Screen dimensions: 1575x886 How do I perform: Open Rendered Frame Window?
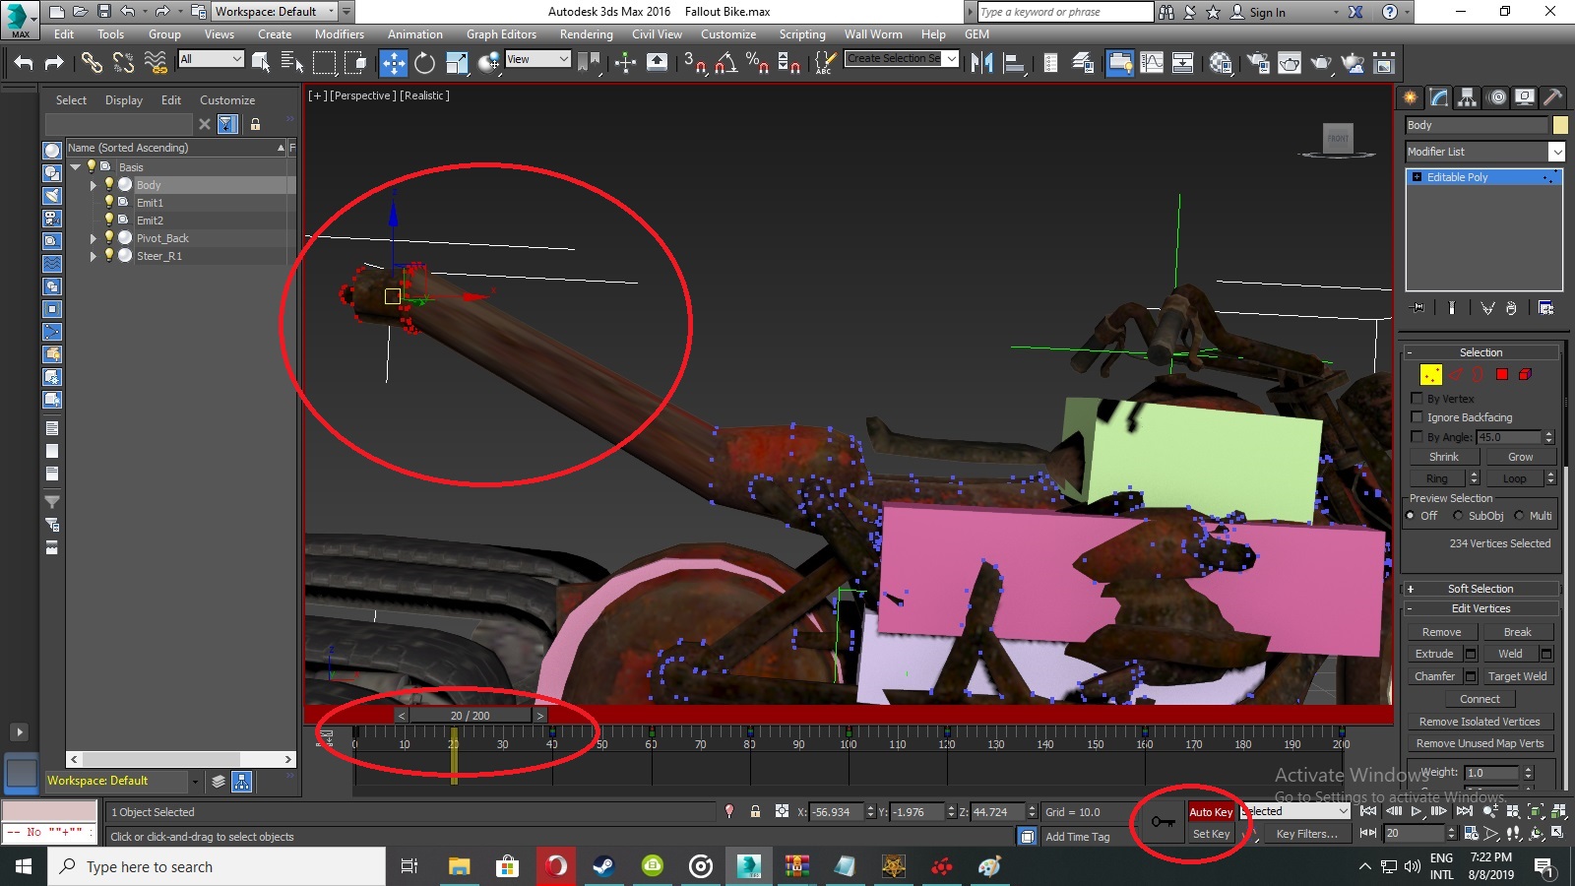[x=1290, y=63]
